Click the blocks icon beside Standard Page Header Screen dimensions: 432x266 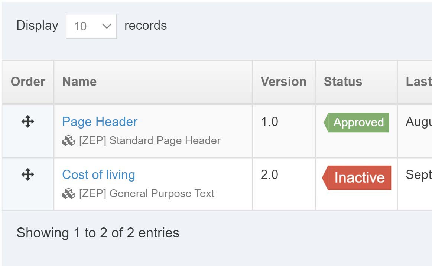click(x=69, y=141)
